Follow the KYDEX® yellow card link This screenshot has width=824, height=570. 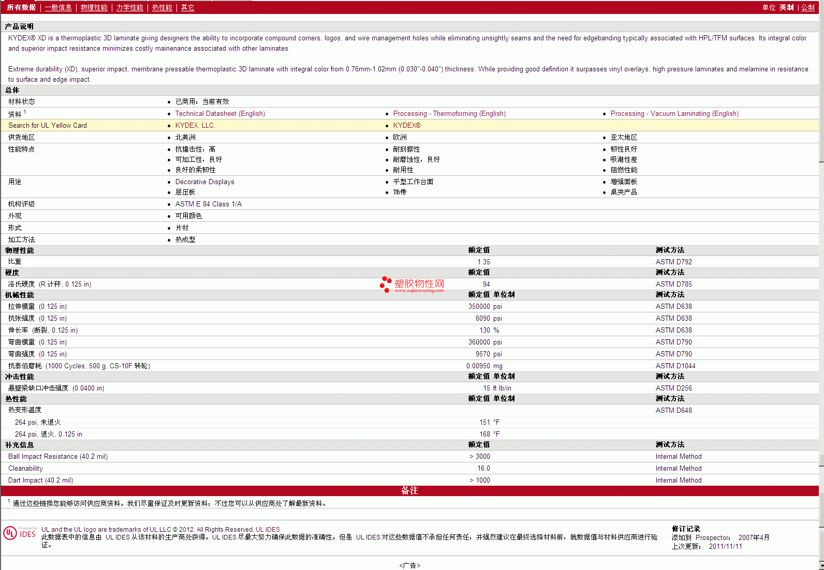(x=407, y=126)
